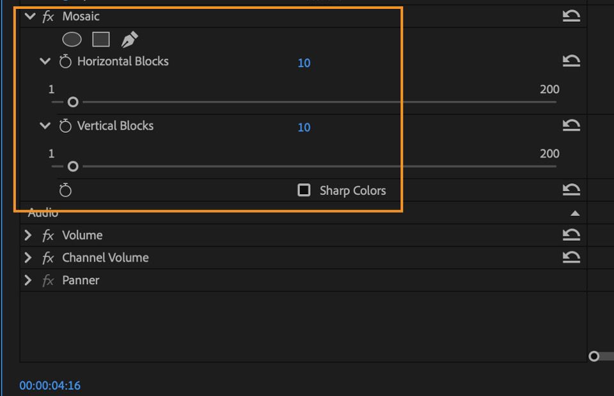614x396 pixels.
Task: Reset the Volume effect
Action: (x=571, y=235)
